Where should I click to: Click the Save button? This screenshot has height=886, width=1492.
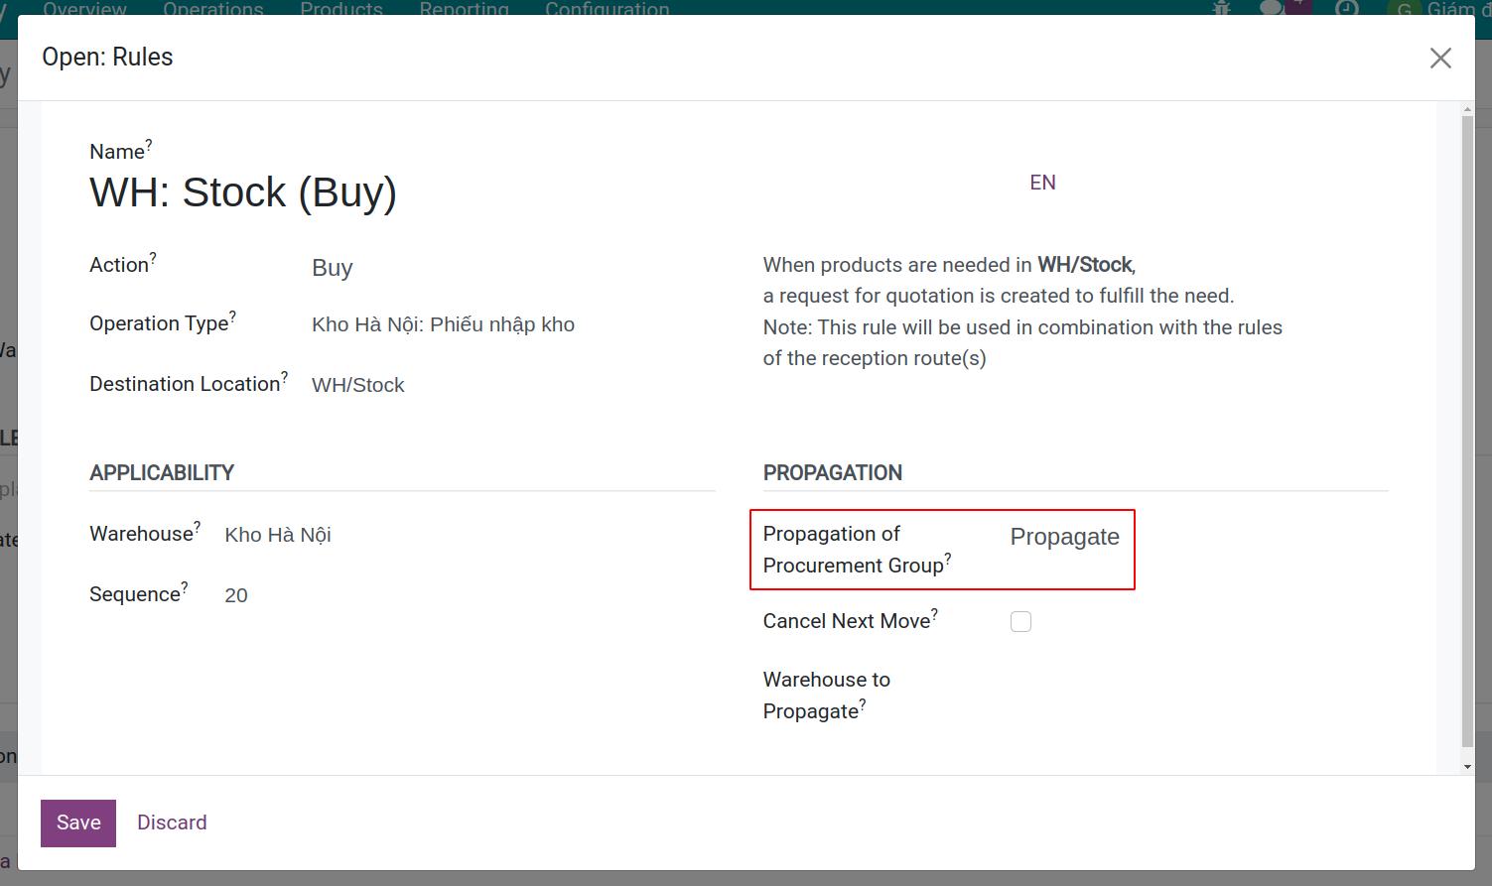pos(78,823)
